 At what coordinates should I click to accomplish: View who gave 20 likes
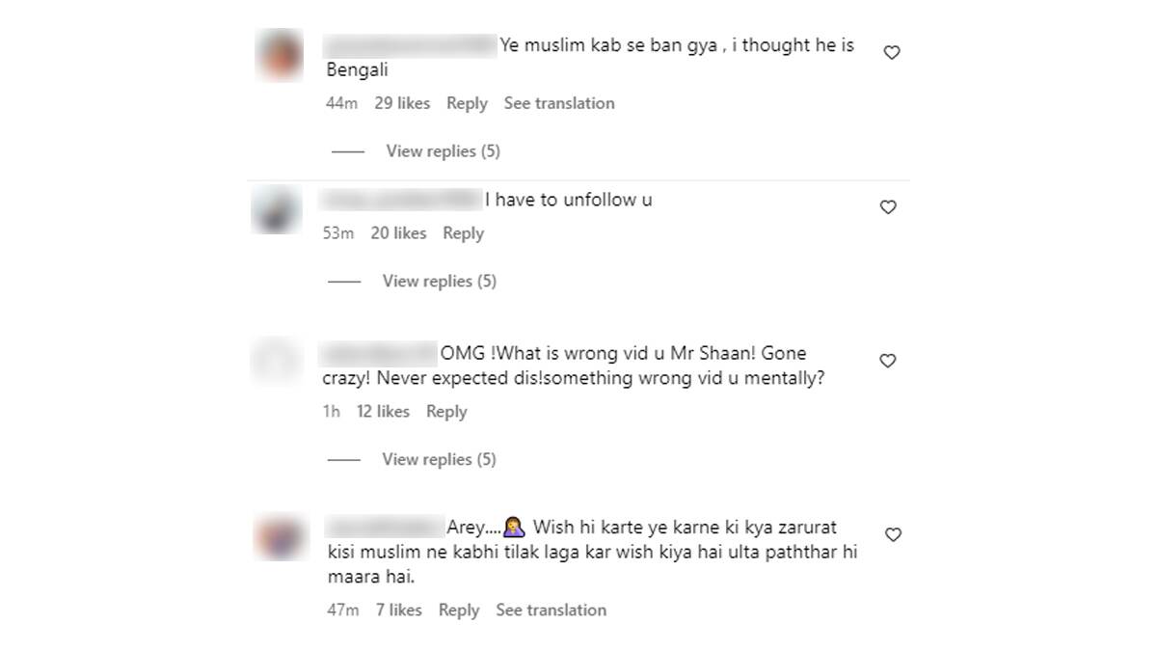click(398, 233)
